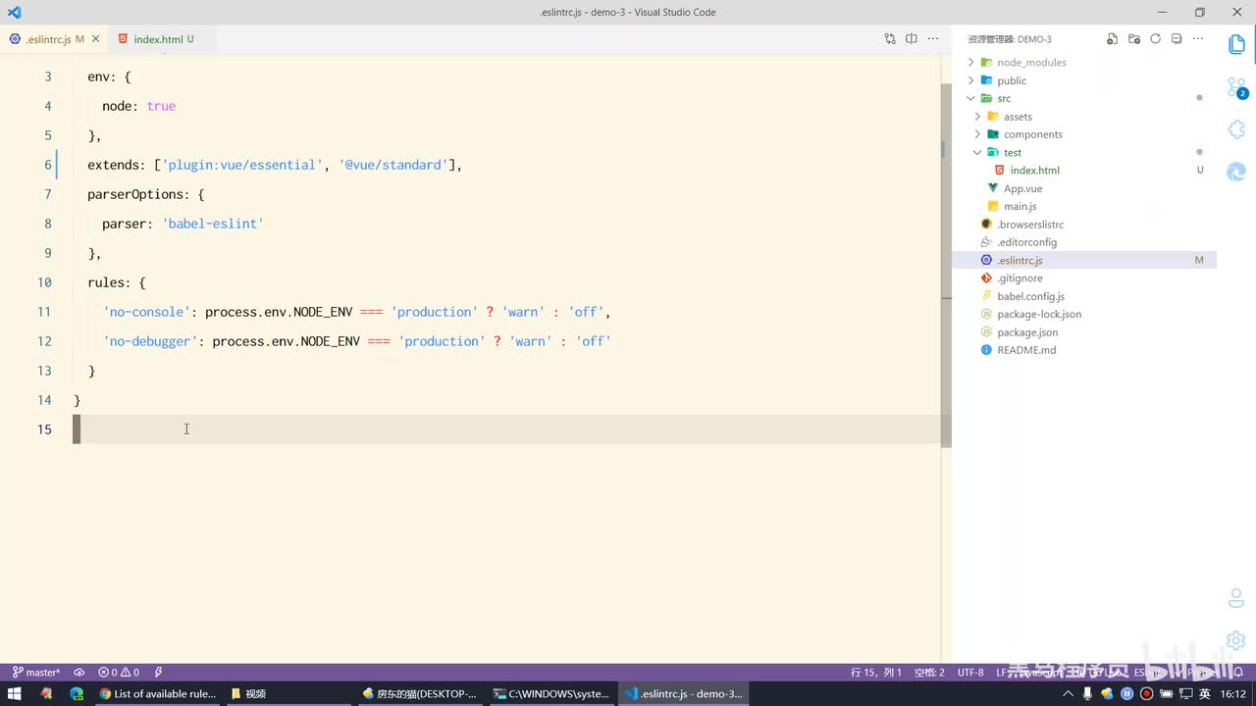Open the Accounts icon in activity bar

(1236, 597)
